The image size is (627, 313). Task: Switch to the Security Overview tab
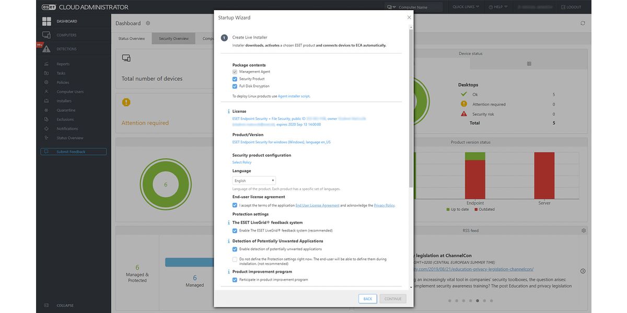tap(174, 39)
